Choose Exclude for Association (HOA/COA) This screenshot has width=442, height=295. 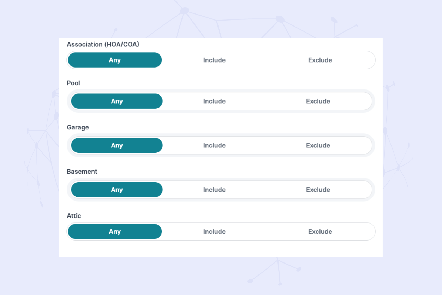coord(320,60)
